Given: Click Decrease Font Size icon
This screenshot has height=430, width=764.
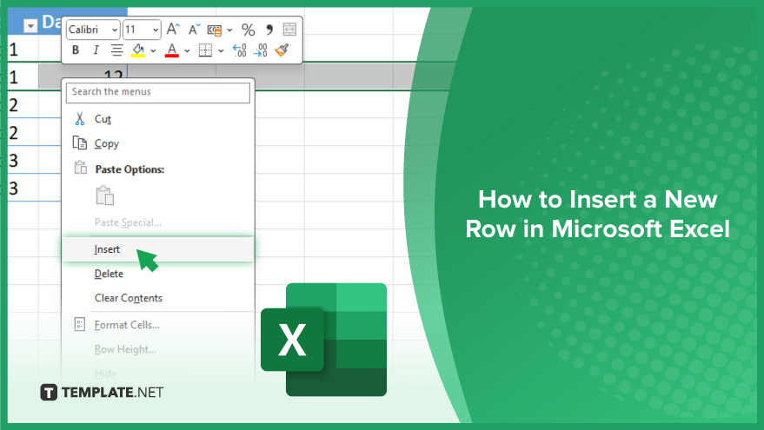Looking at the screenshot, I should pyautogui.click(x=194, y=30).
